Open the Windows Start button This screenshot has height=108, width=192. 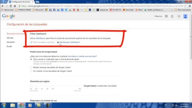point(4,105)
